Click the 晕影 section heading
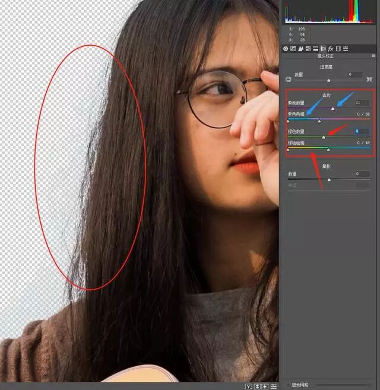 point(326,166)
